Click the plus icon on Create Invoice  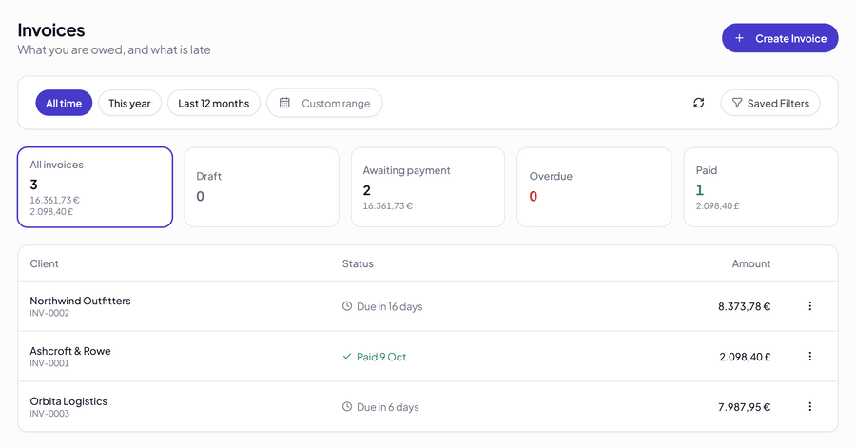pos(739,38)
